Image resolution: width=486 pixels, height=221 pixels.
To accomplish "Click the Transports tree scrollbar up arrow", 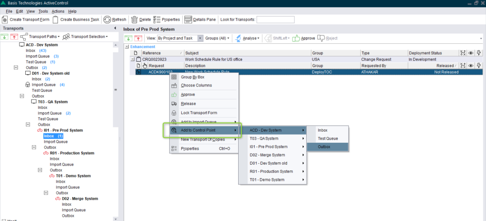I will click(x=116, y=45).
